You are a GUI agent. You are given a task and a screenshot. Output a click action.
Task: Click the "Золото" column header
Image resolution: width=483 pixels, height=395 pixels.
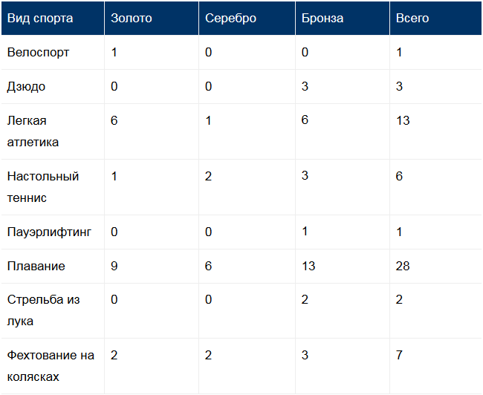pyautogui.click(x=131, y=18)
